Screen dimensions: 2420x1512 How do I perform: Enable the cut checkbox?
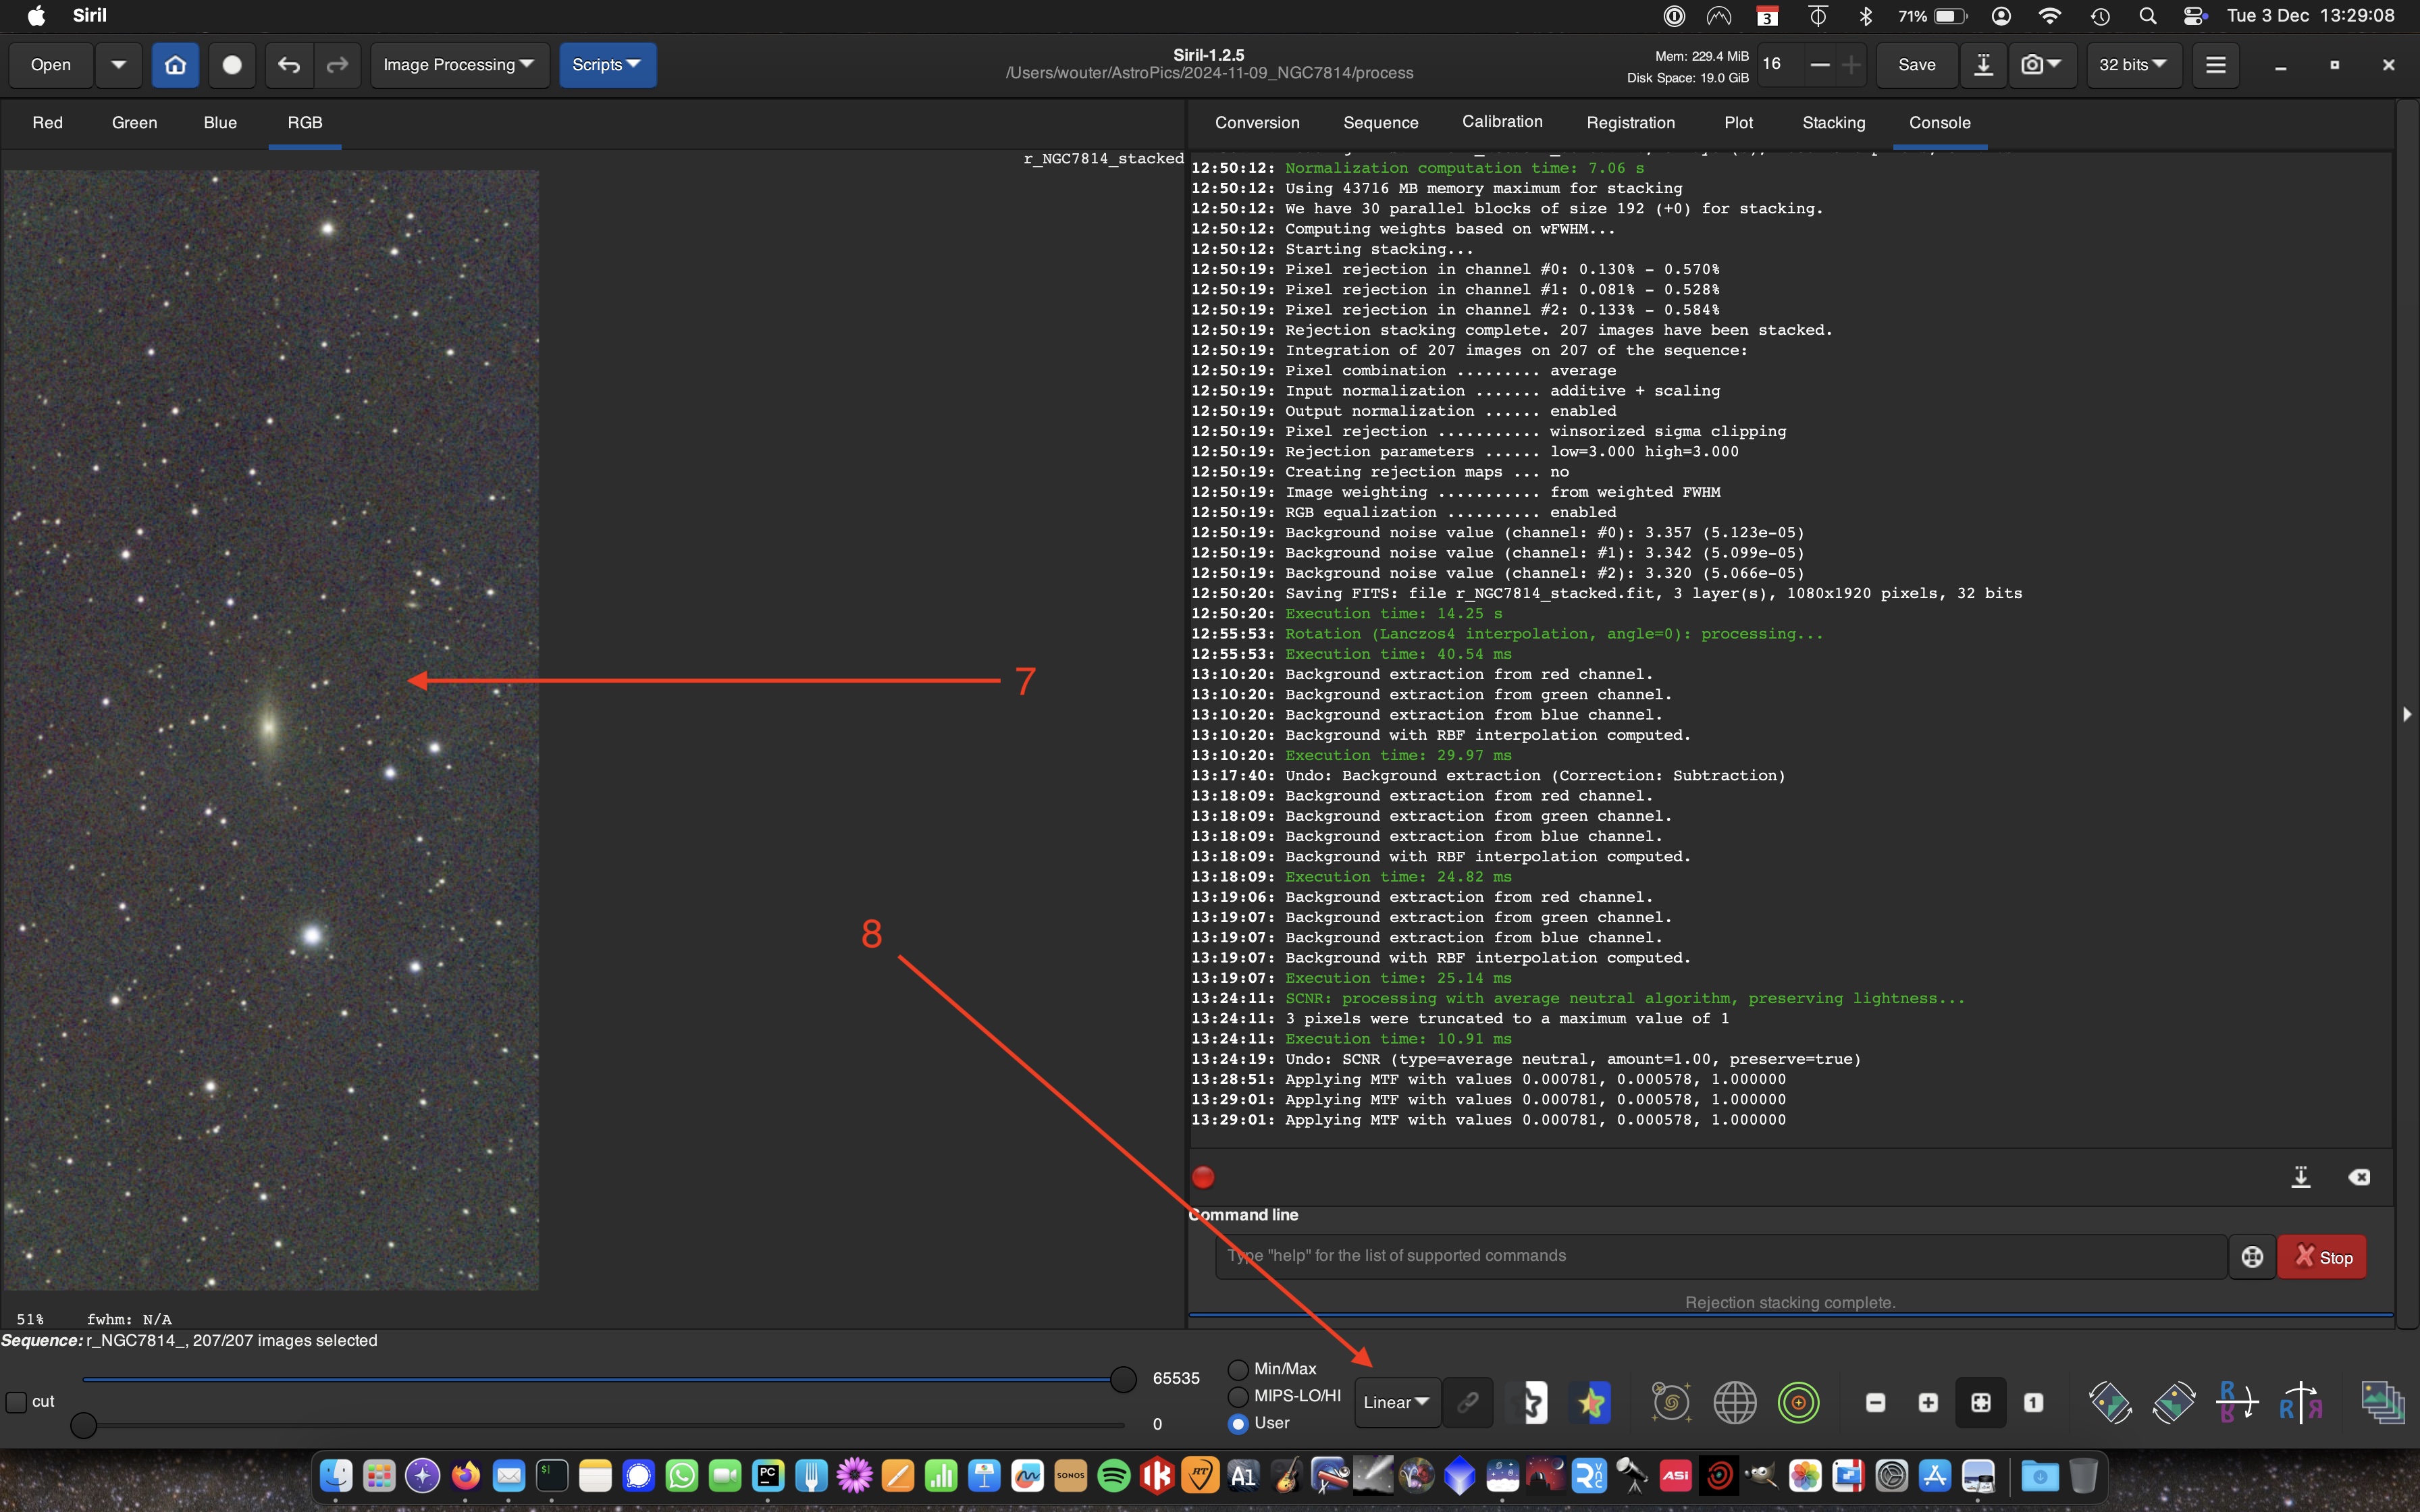click(x=17, y=1402)
